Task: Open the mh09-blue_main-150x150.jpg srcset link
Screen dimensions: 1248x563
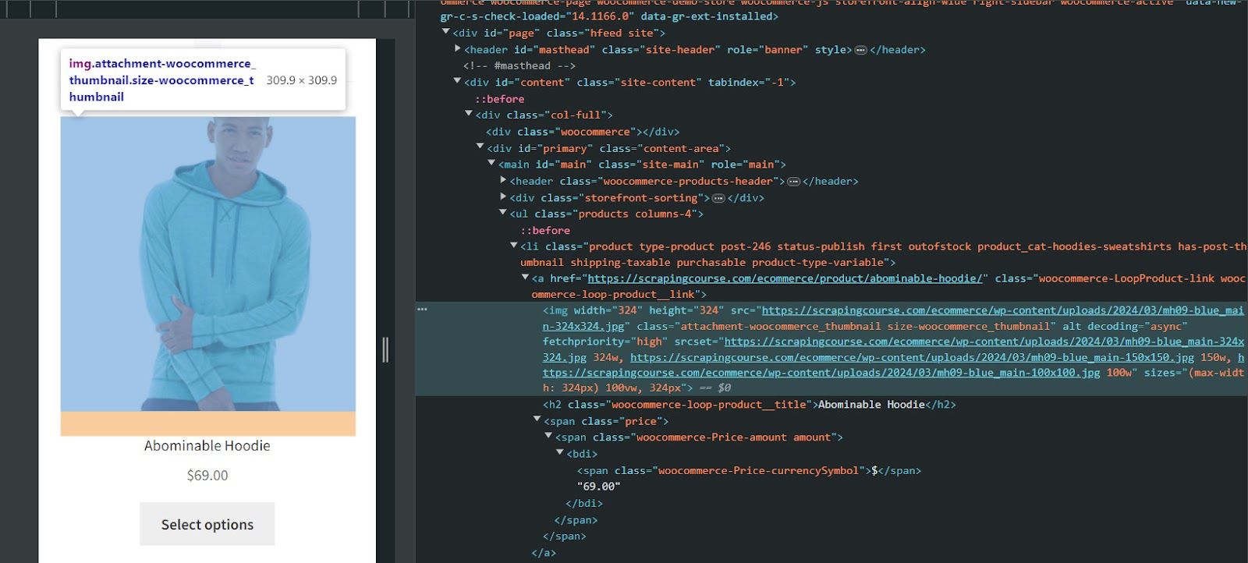Action: click(912, 358)
